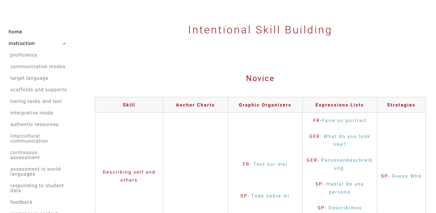Open the Todo sobre mi link
Image resolution: width=436 pixels, height=213 pixels.
point(270,196)
